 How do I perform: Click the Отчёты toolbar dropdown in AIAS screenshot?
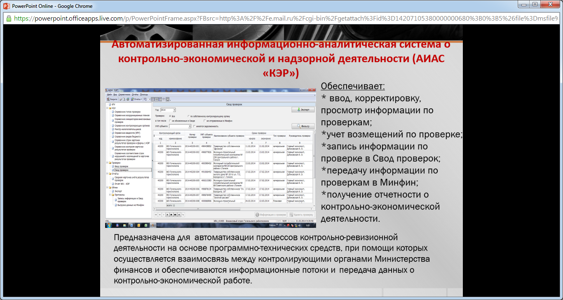point(136,99)
